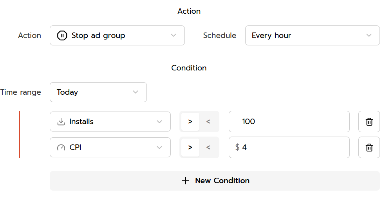Open the CPI metric dropdown
The height and width of the screenshot is (200, 385).
coord(110,148)
